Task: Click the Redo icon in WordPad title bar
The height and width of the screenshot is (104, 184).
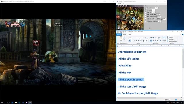Action: tap(125, 32)
